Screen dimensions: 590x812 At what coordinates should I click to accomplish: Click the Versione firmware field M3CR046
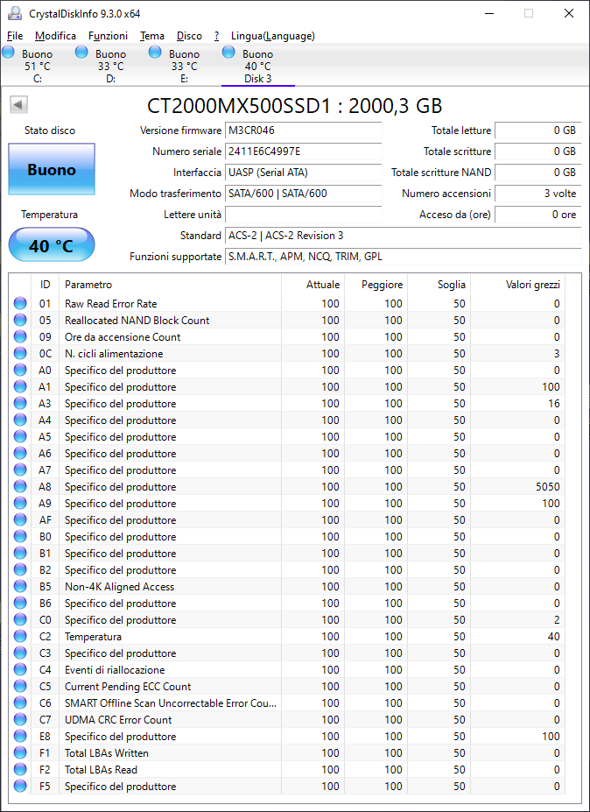[303, 131]
